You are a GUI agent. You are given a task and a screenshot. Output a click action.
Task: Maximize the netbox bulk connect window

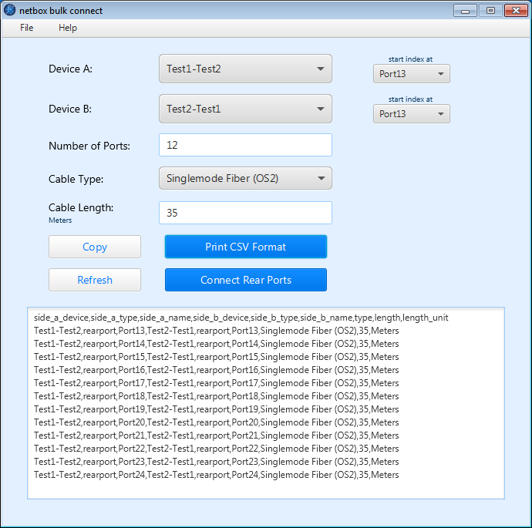point(490,11)
